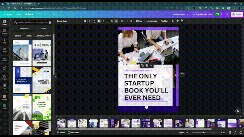Toggle uppercase text formatting

(x=116, y=21)
